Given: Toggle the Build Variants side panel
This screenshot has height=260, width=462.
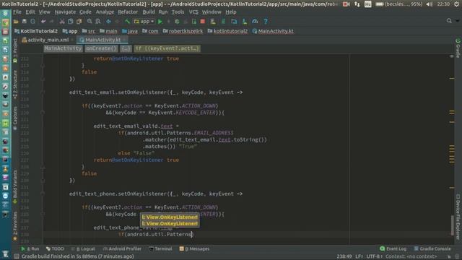Looking at the screenshot, I should [15, 187].
